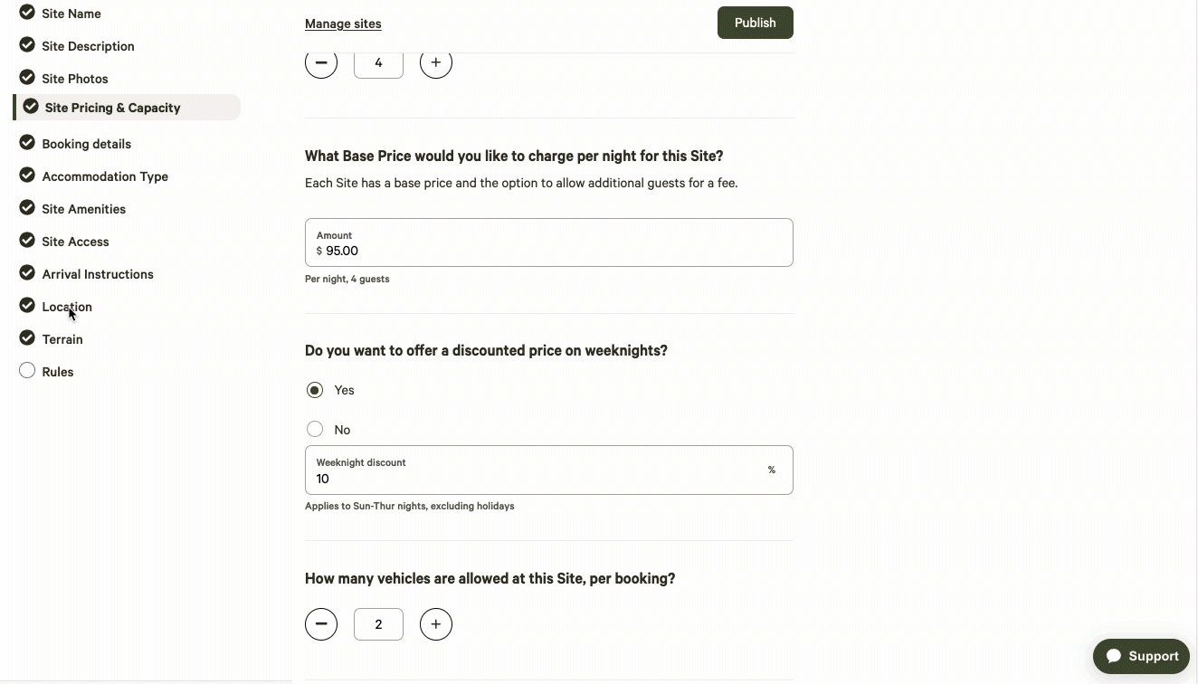
Task: Open the Location sidebar item
Action: (x=67, y=307)
